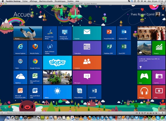Launch Microsoft PowerPoint 2010 tile
Screen dimensions: 166x121
point(20,92)
